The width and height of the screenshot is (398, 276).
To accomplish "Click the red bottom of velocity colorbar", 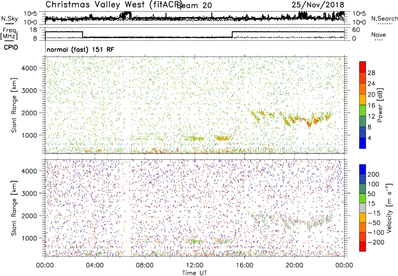I will pyautogui.click(x=363, y=247).
